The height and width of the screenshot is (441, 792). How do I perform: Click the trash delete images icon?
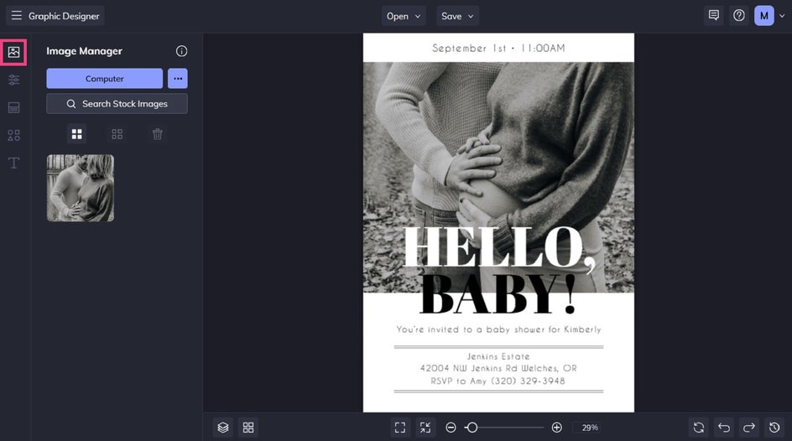[x=158, y=134]
